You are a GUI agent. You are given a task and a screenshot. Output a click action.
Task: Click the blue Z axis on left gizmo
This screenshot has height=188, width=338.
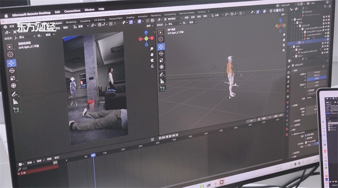click(146, 32)
